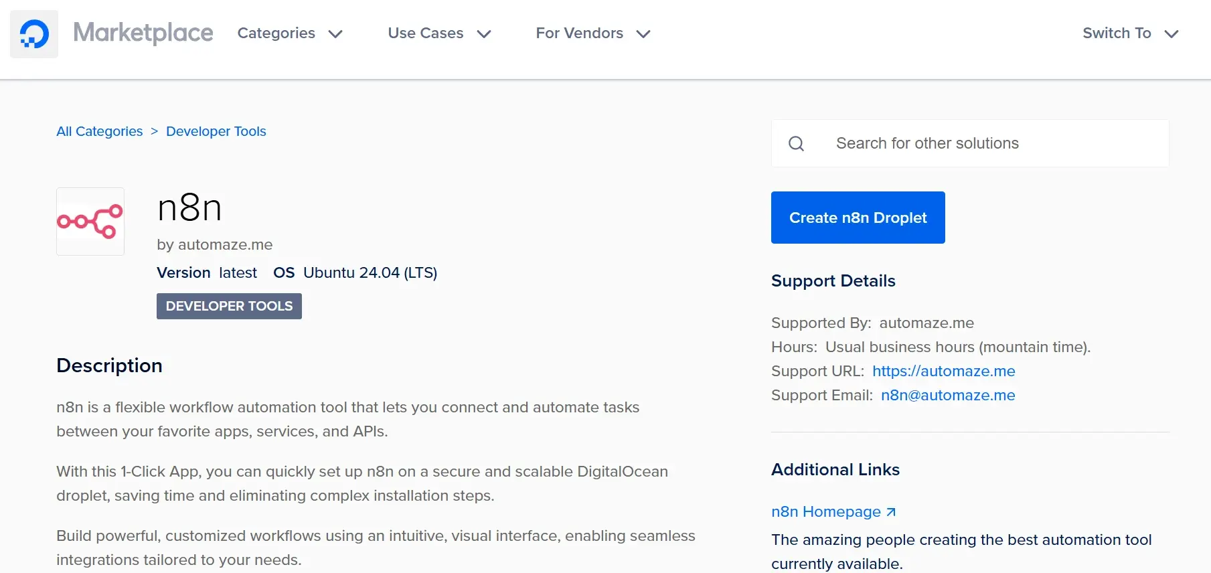The width and height of the screenshot is (1211, 573).
Task: Click the Ubuntu 24.04 (LTS) OS value
Action: click(370, 272)
